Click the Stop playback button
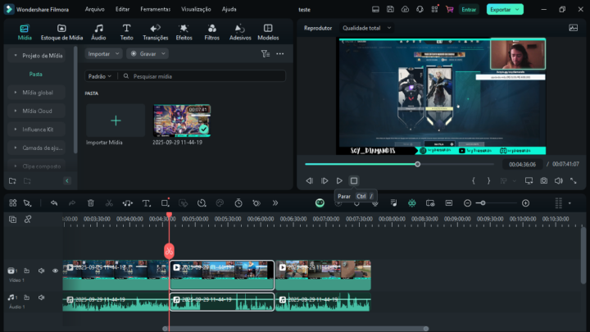 pos(354,180)
